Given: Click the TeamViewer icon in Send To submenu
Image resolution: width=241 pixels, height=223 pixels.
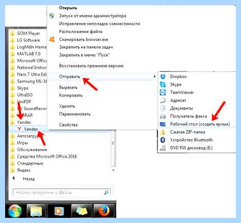Looking at the screenshot, I should click(x=163, y=92).
